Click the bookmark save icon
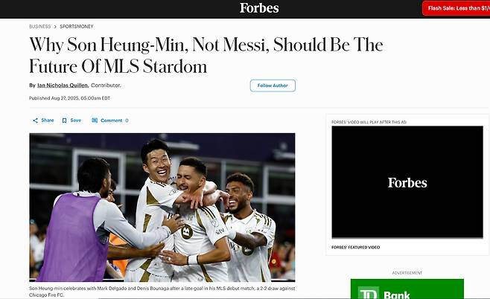The height and width of the screenshot is (299, 490). click(64, 120)
